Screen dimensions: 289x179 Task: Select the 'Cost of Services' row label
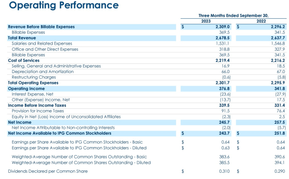coord(23,61)
